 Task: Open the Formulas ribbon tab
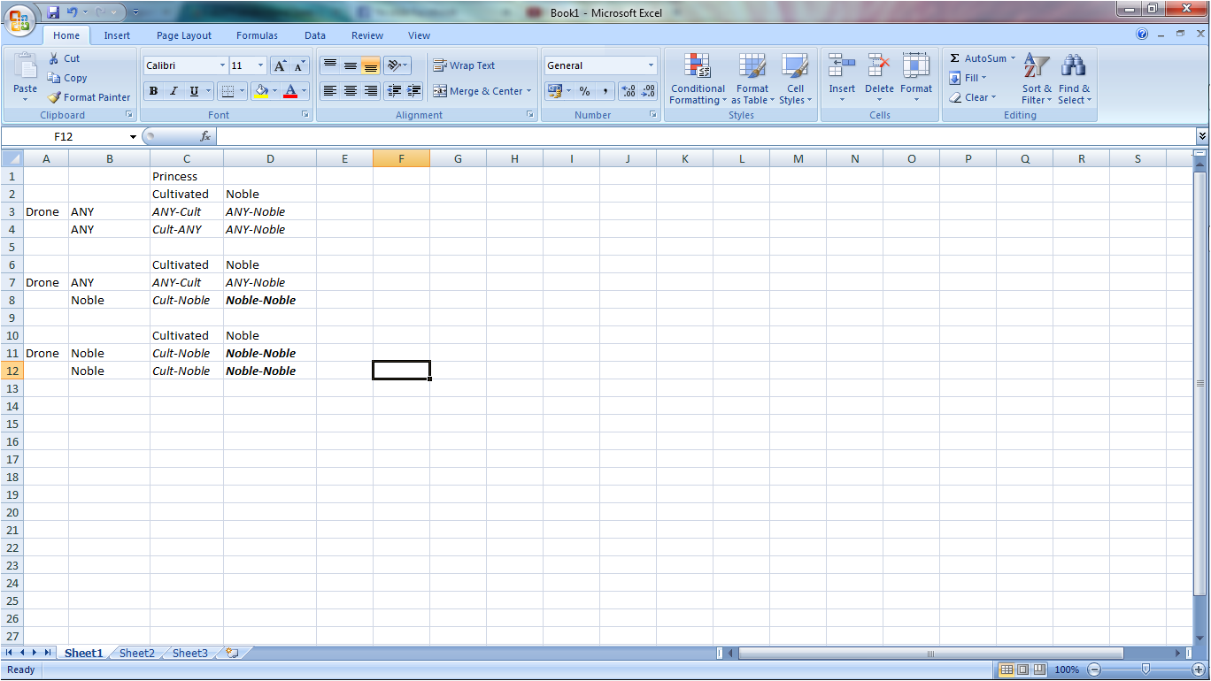tap(257, 35)
